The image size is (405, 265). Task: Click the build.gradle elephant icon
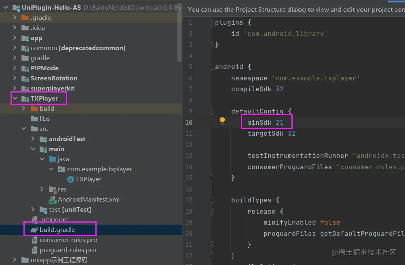click(34, 229)
